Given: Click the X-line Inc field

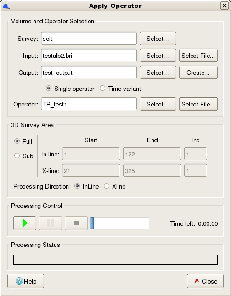Looking at the screenshot, I should (196, 170).
